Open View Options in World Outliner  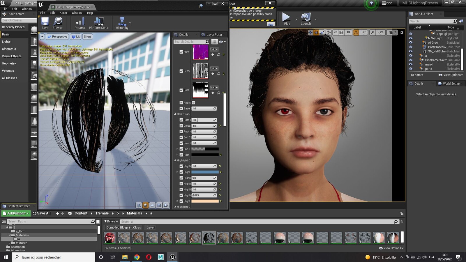pos(451,75)
